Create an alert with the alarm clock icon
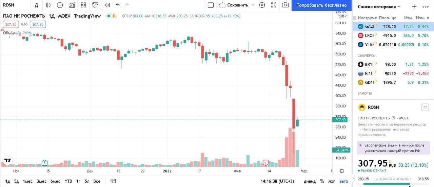 [96, 5]
